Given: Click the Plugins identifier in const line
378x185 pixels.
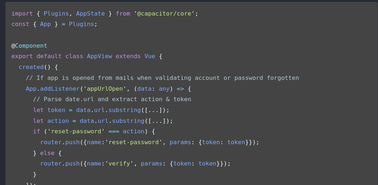Looking at the screenshot, I should click(x=81, y=24).
